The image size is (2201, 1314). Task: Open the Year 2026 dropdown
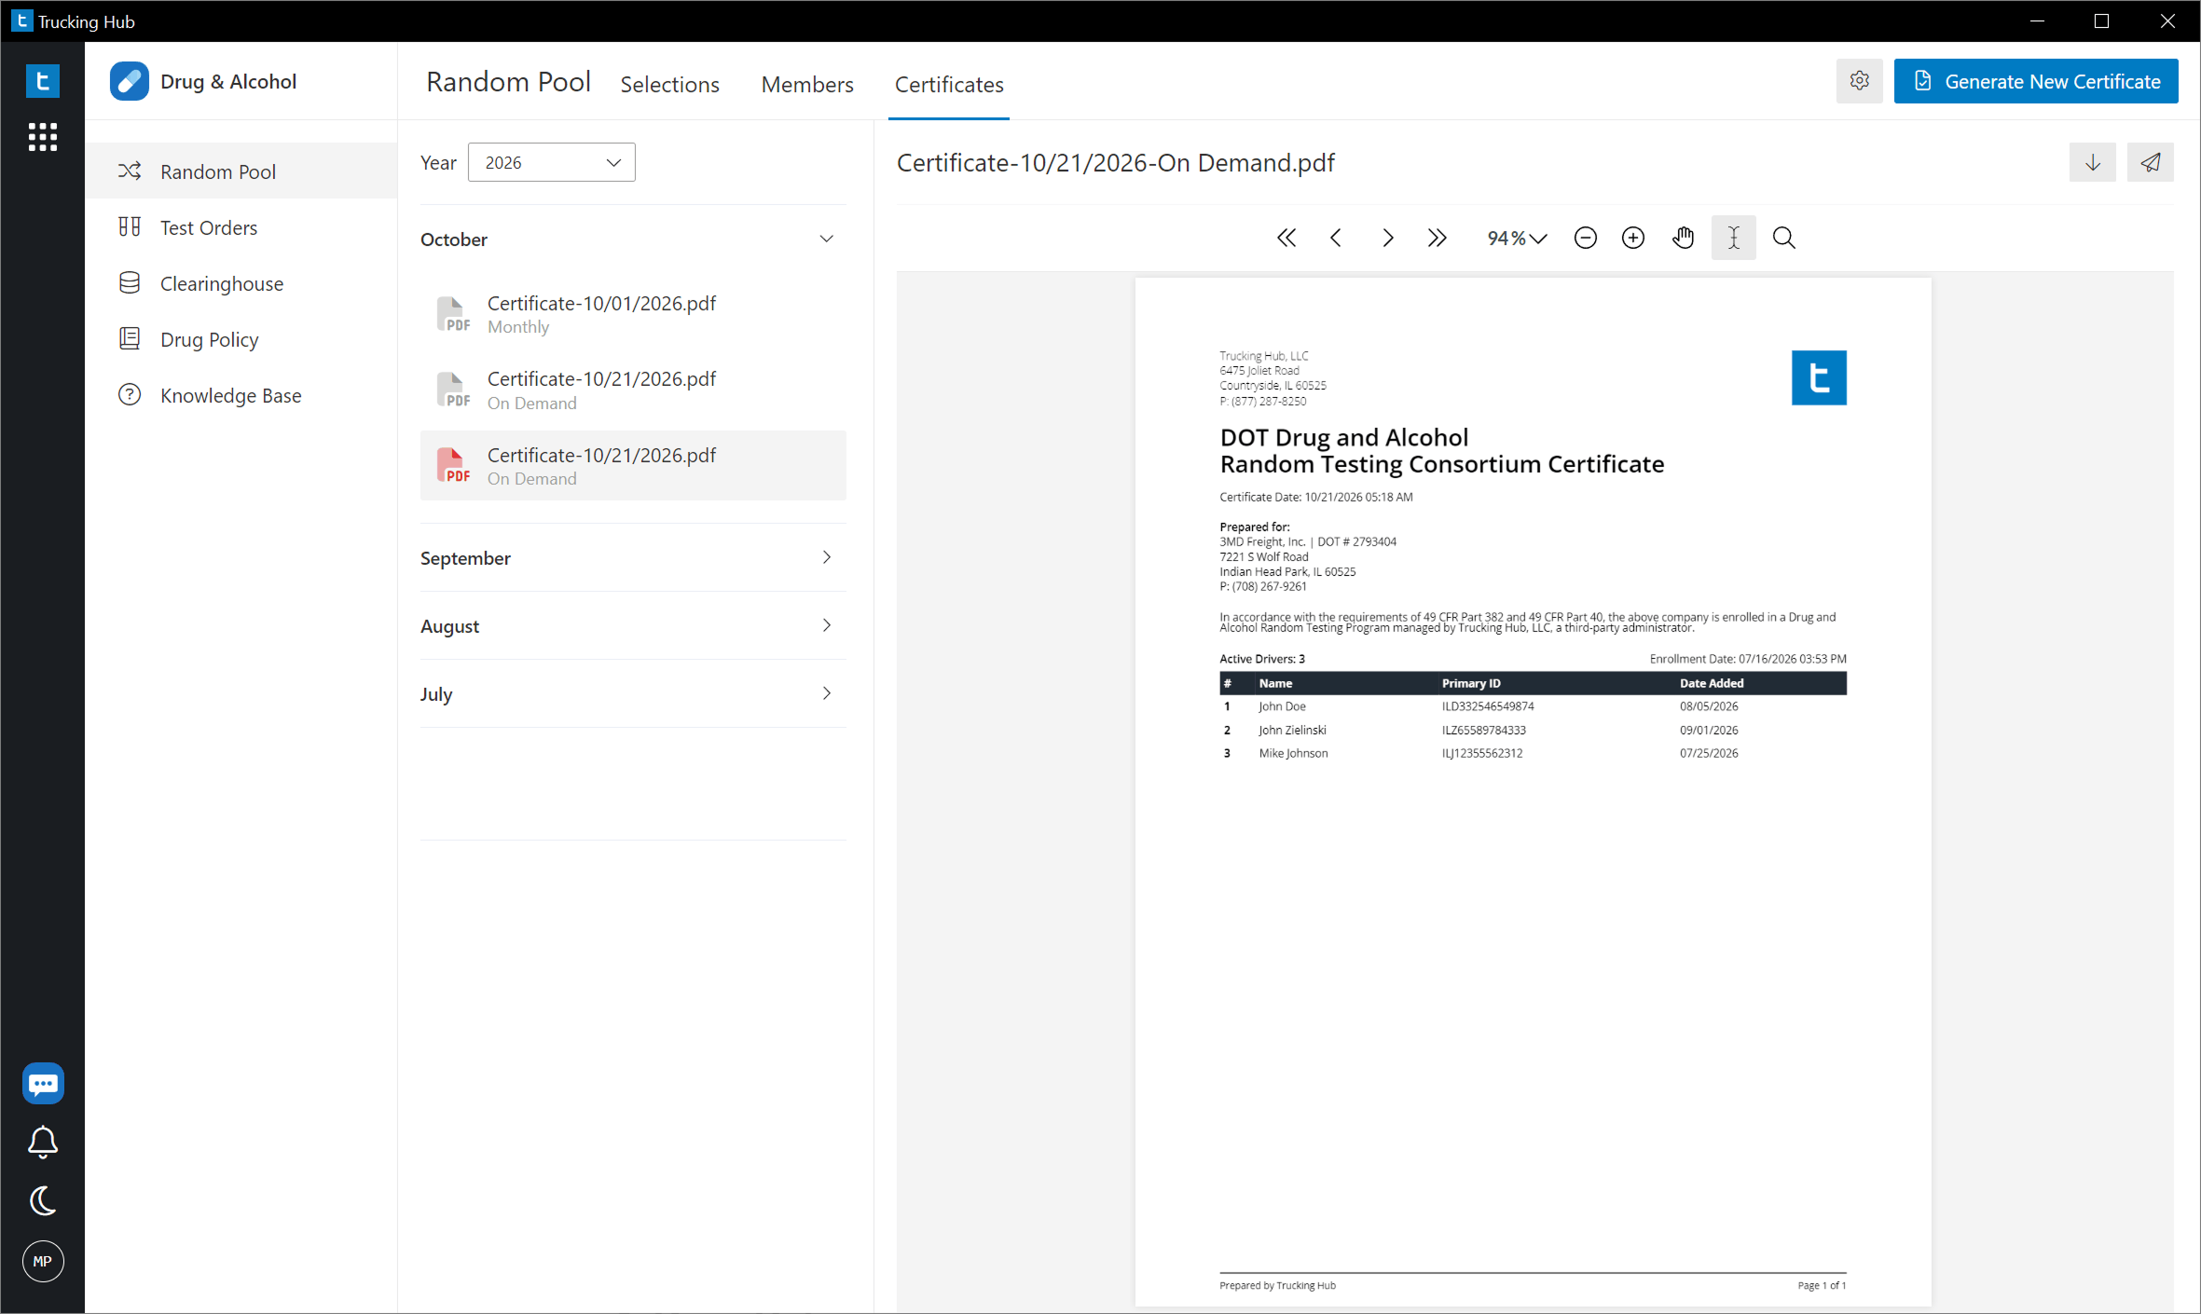551,162
